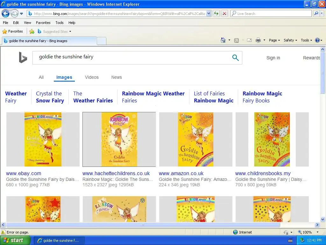
Task: Expand the address bar history dropdown
Action: tap(209, 14)
